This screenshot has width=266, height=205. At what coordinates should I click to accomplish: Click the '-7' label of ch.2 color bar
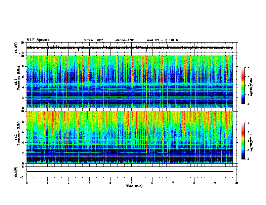coord(248,159)
